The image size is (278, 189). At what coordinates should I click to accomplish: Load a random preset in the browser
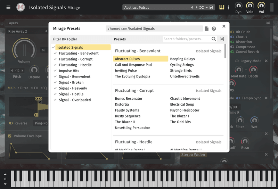click(222, 39)
